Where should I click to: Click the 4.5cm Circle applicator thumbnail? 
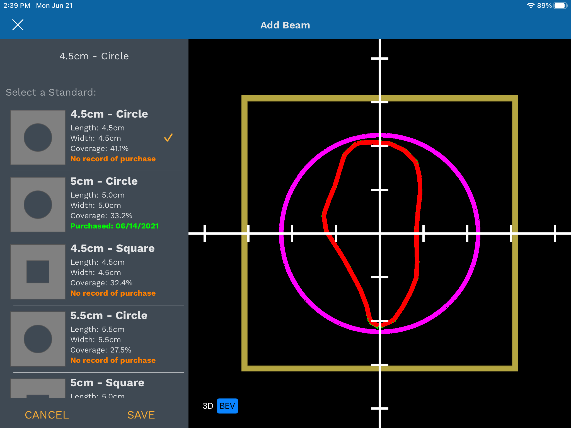[38, 137]
